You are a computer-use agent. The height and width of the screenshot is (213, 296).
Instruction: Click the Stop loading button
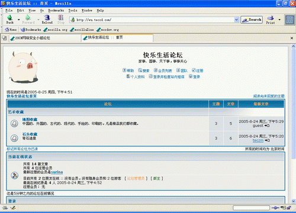tap(61, 20)
